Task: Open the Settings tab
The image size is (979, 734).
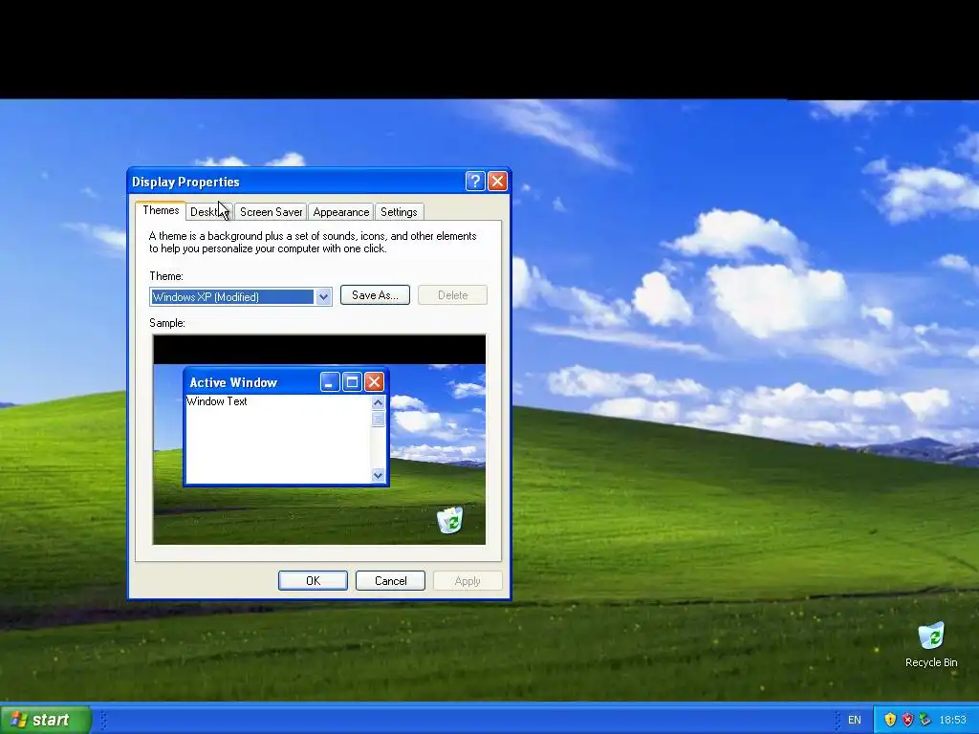Action: coord(399,212)
